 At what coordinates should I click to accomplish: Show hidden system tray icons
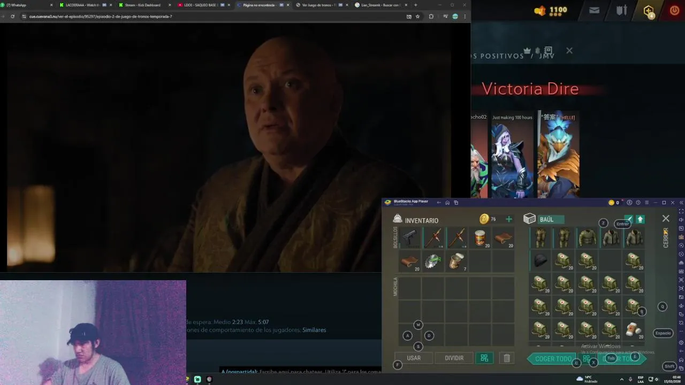click(621, 379)
